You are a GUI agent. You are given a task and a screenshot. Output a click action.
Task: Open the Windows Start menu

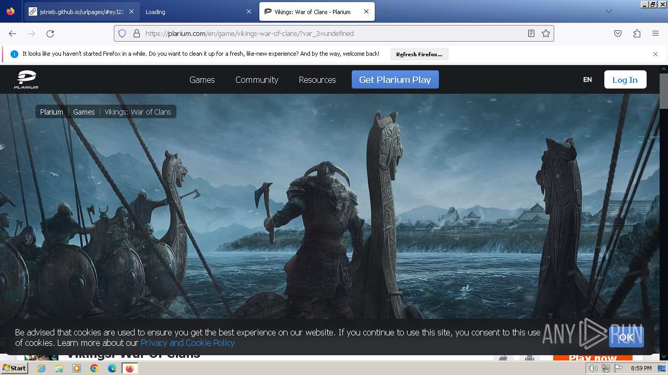coord(15,368)
